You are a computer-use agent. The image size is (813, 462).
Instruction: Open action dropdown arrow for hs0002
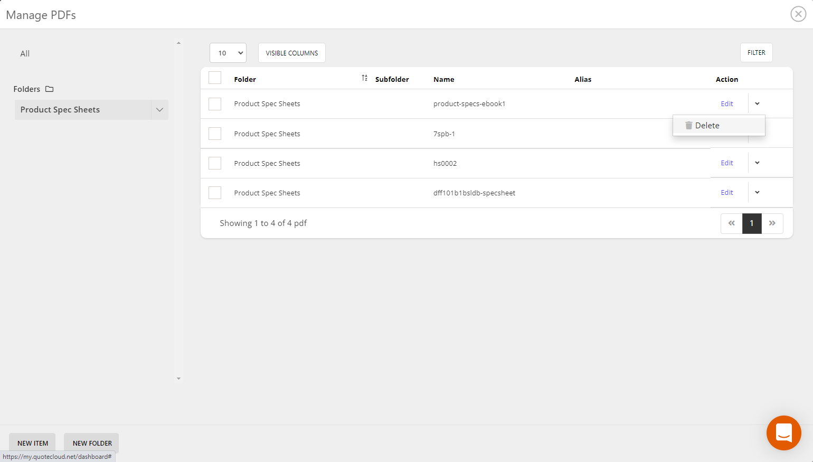point(757,163)
